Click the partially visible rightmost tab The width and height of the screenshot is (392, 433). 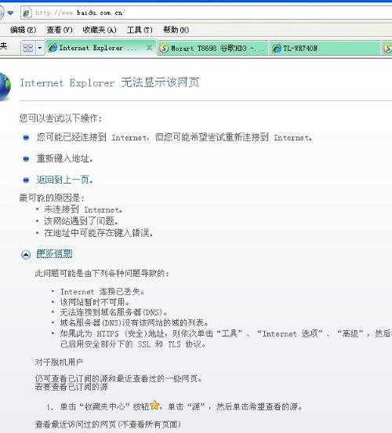tap(387, 49)
